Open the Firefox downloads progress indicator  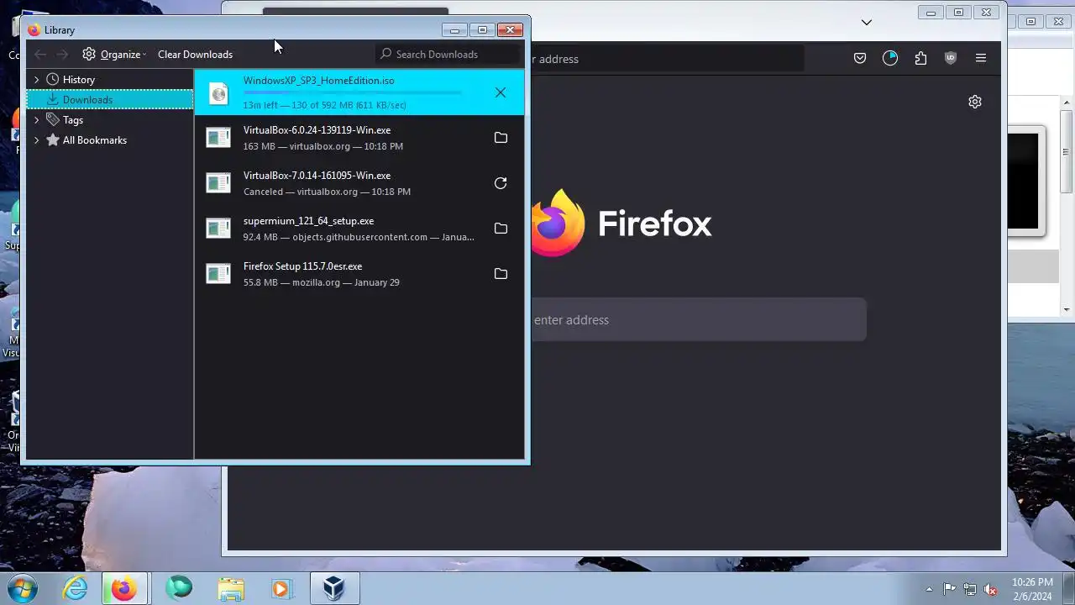[x=890, y=58]
